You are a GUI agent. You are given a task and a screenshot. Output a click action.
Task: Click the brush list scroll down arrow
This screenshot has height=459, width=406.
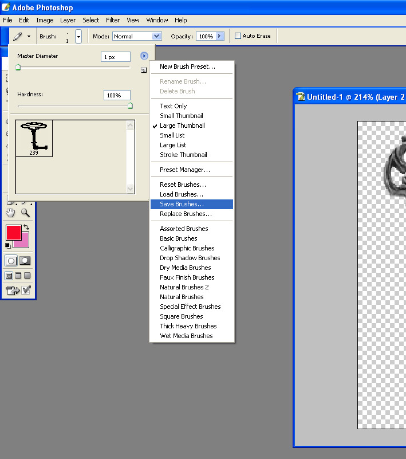130,189
